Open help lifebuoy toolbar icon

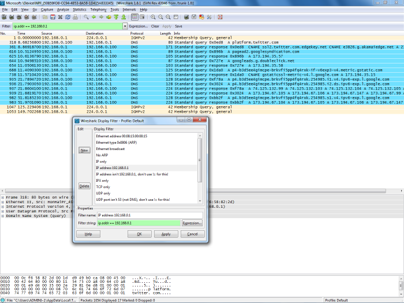click(220, 17)
